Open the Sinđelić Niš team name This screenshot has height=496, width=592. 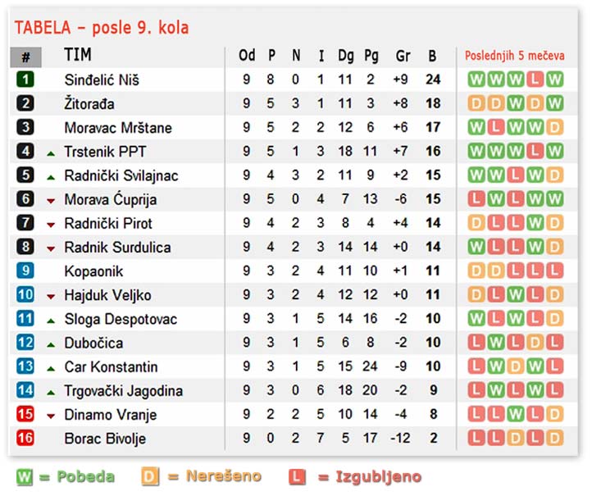(102, 80)
